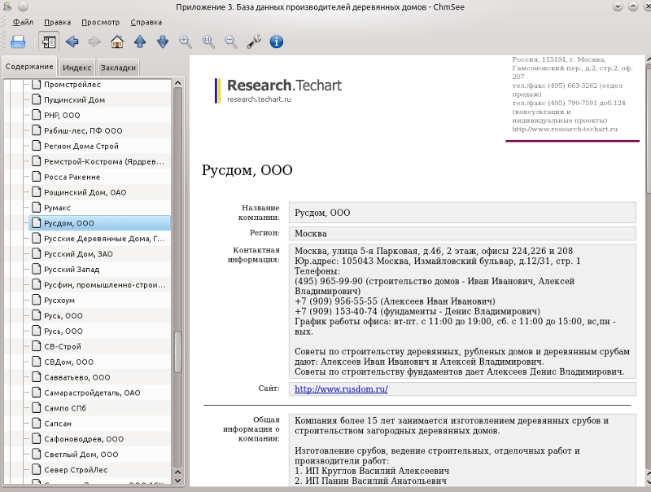Open the Русхоум topic
This screenshot has height=492, width=651.
tap(59, 300)
